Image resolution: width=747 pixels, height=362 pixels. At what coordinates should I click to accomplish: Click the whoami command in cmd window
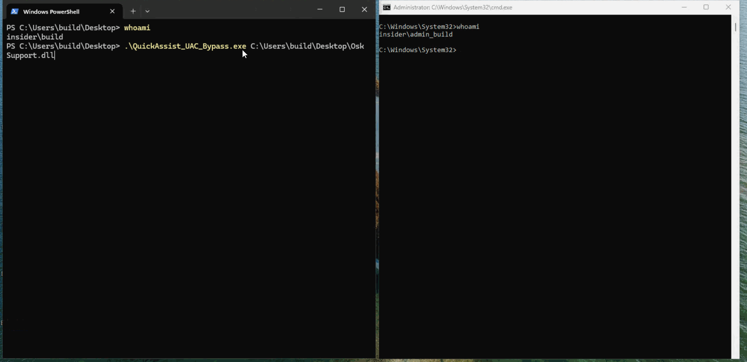pos(468,27)
